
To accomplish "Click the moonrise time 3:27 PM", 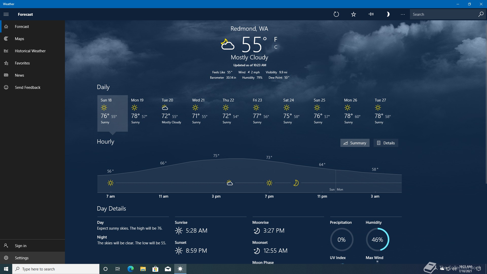I will (274, 231).
